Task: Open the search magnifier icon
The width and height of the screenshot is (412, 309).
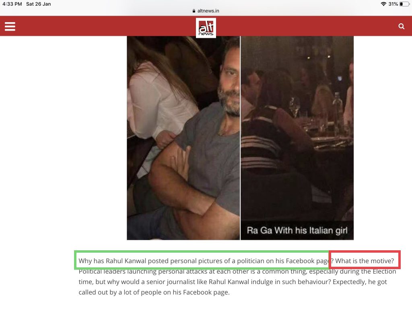Action: click(x=401, y=26)
